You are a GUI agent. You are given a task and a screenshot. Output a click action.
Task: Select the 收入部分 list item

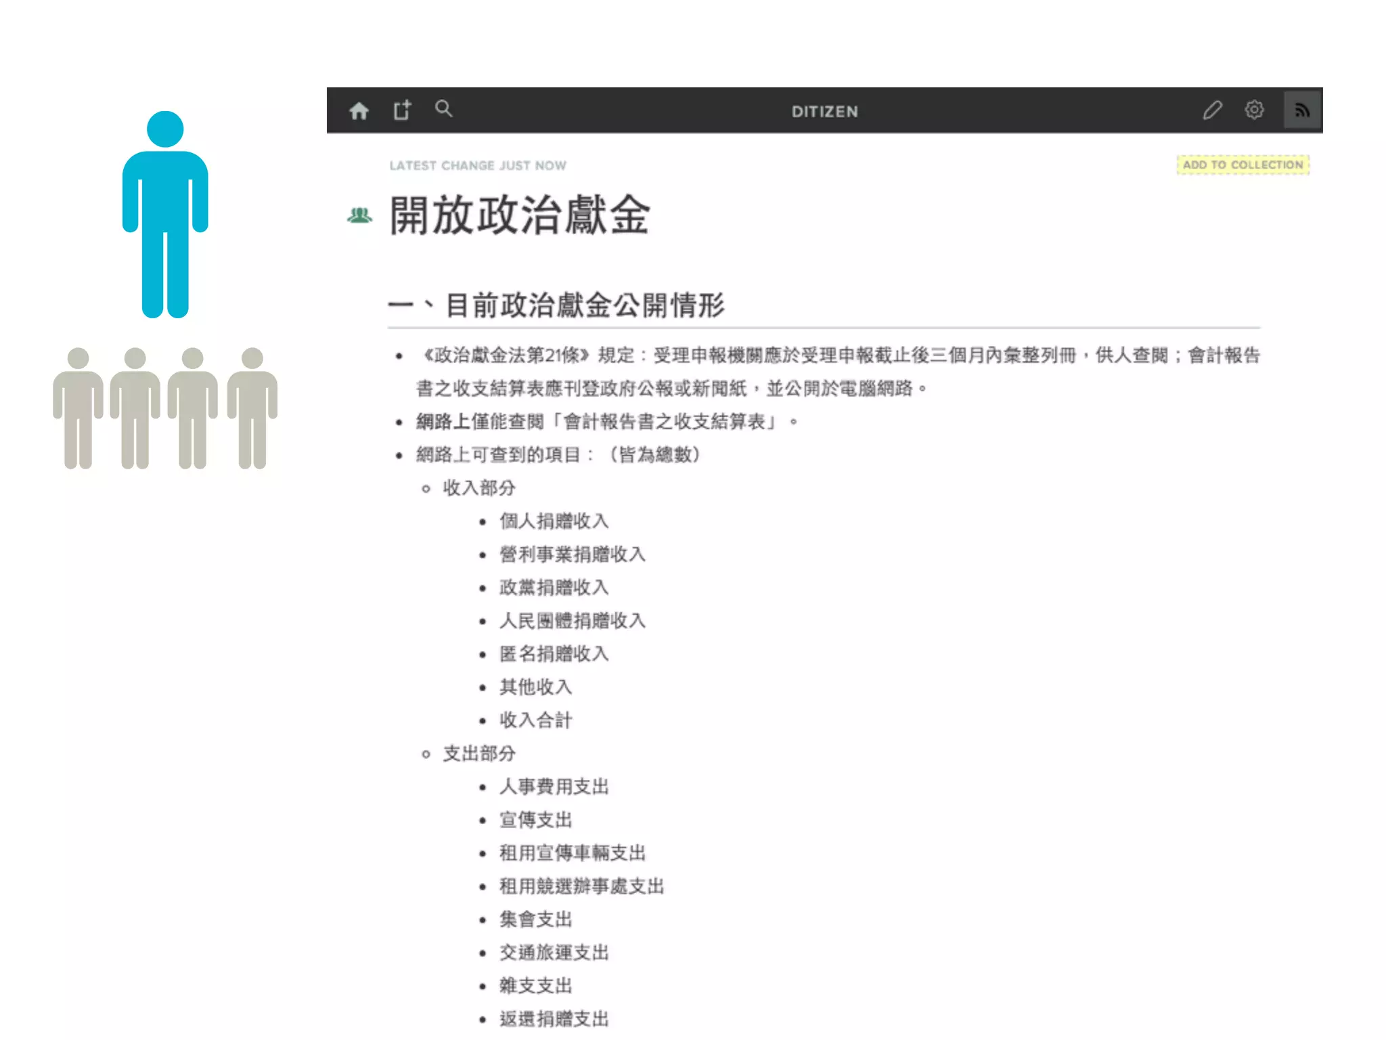click(x=478, y=487)
